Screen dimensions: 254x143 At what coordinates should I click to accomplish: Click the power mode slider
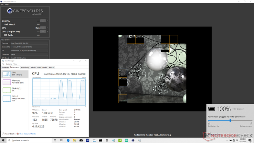[x=230, y=120]
